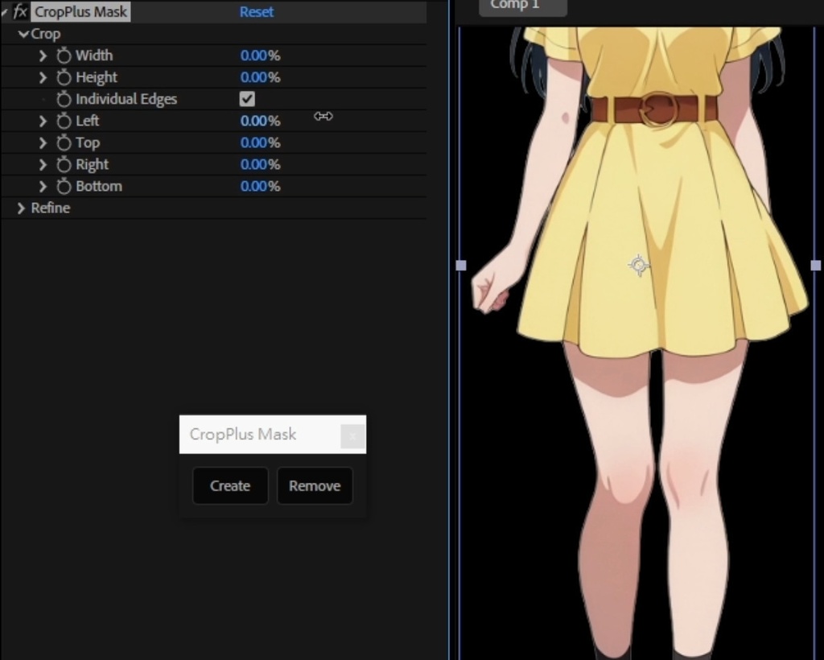Click the Right property stopwatch
Viewport: 824px width, 660px height.
(x=64, y=163)
